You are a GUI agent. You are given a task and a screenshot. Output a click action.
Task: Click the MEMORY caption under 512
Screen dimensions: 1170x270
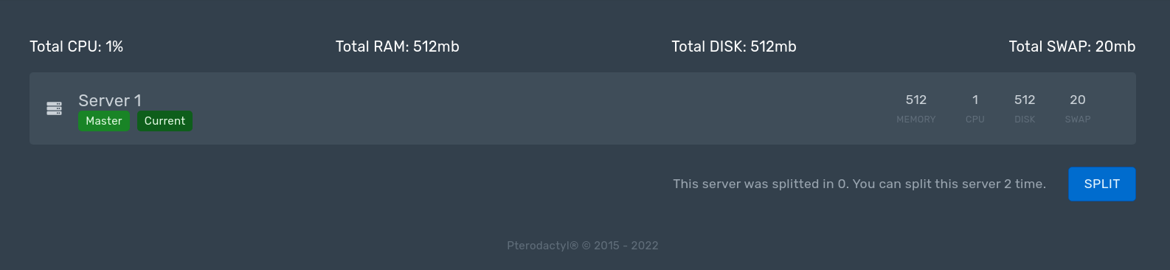tap(916, 120)
